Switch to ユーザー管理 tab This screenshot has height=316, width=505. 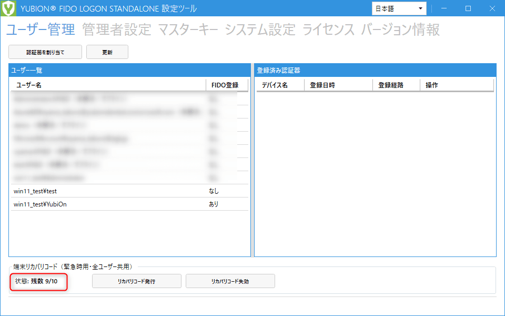click(x=41, y=29)
